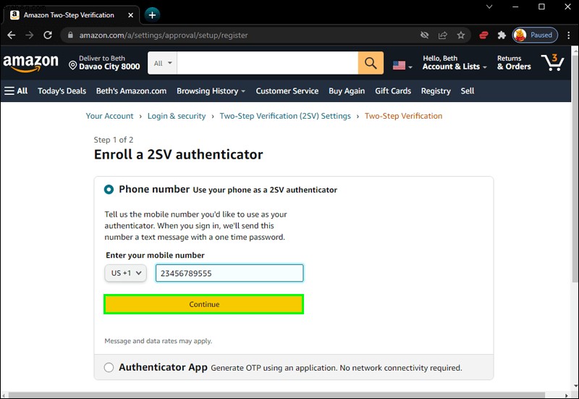Click the Amazon search box
The width and height of the screenshot is (579, 399).
[x=267, y=63]
